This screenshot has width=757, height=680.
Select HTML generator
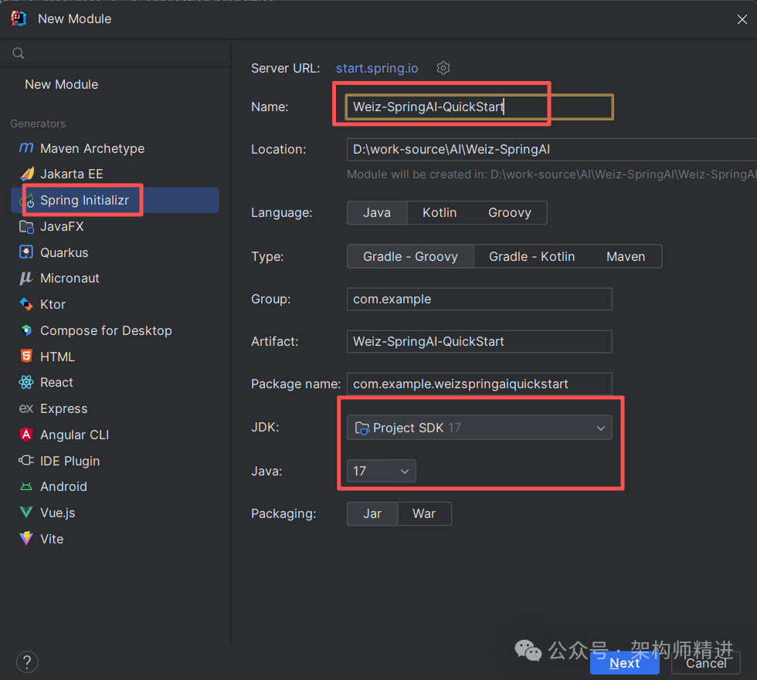tap(115, 357)
